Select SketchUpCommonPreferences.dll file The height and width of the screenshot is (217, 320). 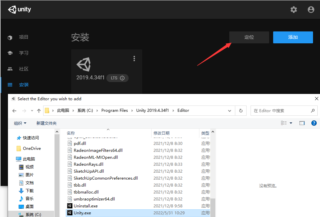pos(106,178)
